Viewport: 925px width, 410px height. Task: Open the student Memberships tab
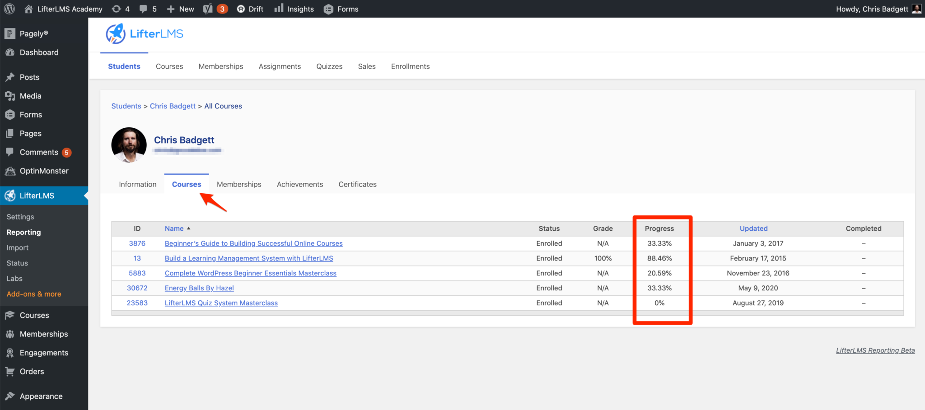(239, 184)
